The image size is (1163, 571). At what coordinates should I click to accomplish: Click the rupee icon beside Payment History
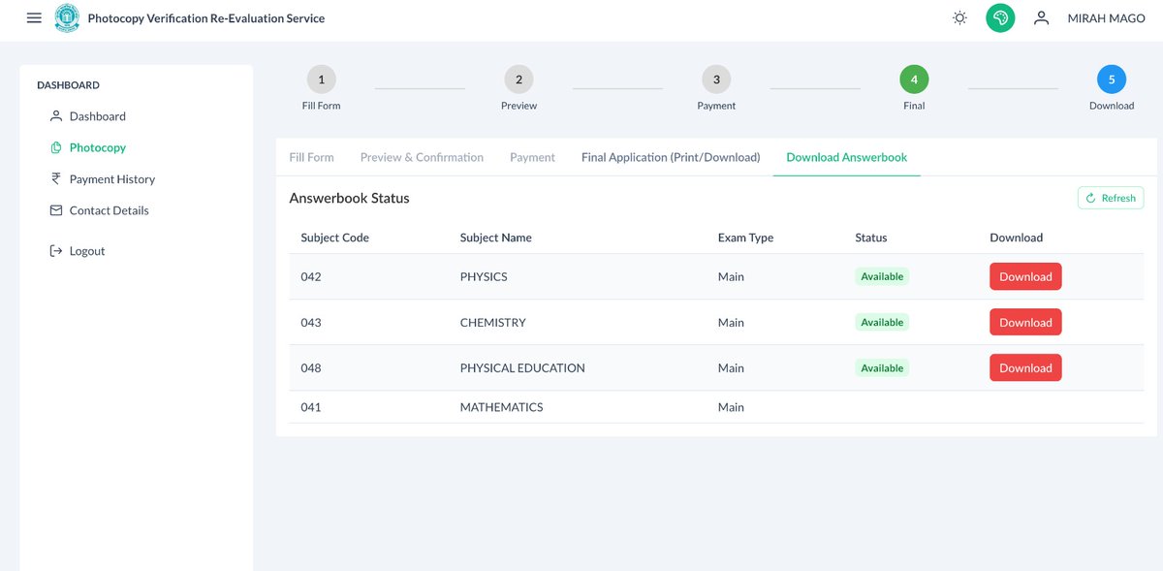[55, 178]
